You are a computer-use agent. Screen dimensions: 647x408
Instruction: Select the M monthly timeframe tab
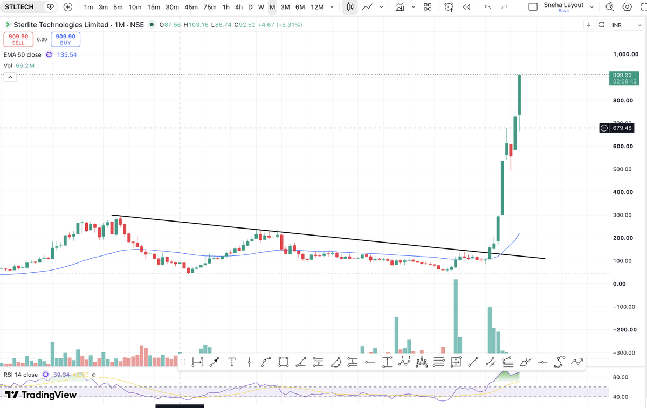[x=272, y=7]
